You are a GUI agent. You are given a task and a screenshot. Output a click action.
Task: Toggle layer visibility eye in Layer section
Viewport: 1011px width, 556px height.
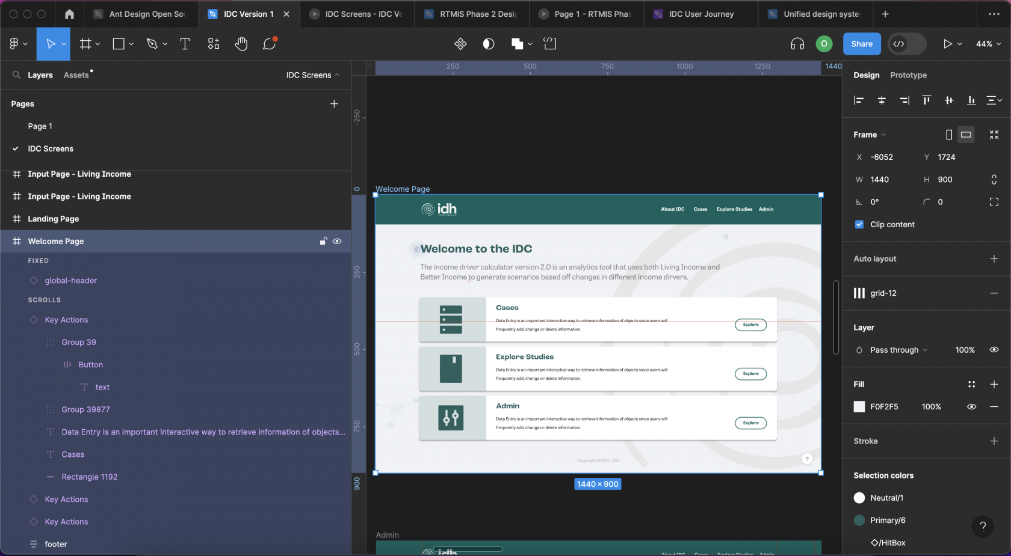click(x=994, y=350)
